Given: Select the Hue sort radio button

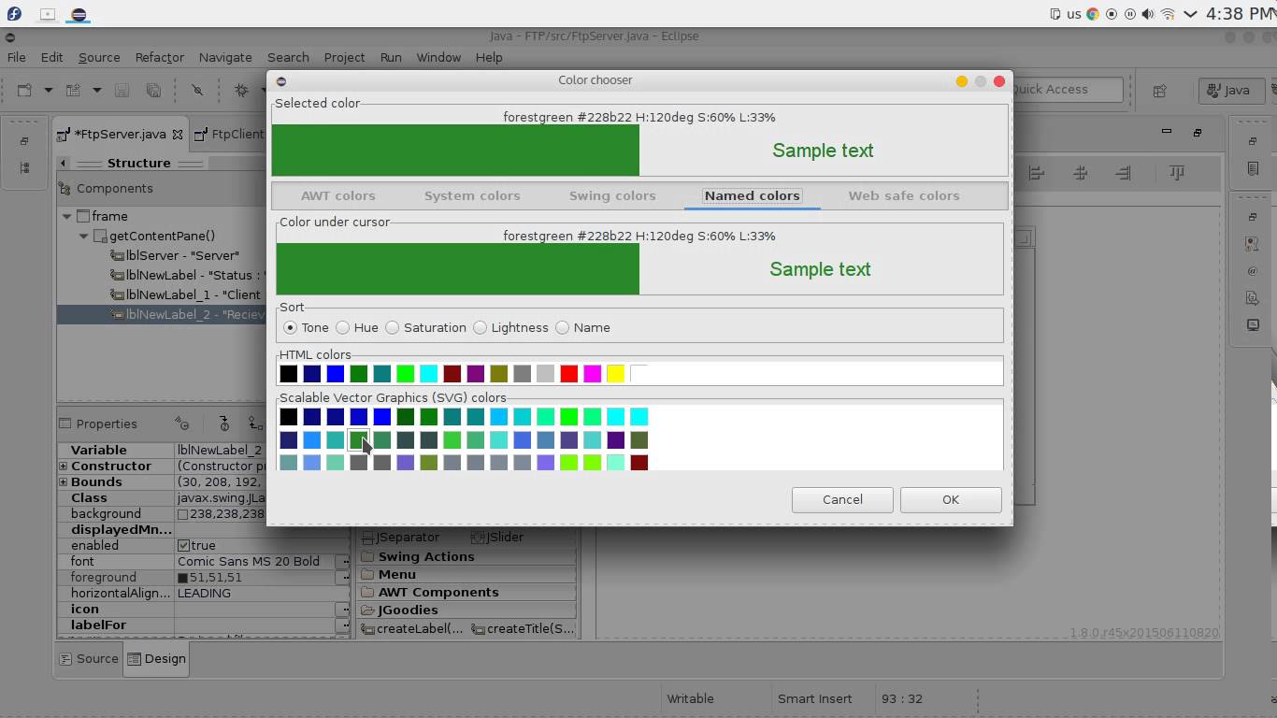Looking at the screenshot, I should pyautogui.click(x=343, y=327).
